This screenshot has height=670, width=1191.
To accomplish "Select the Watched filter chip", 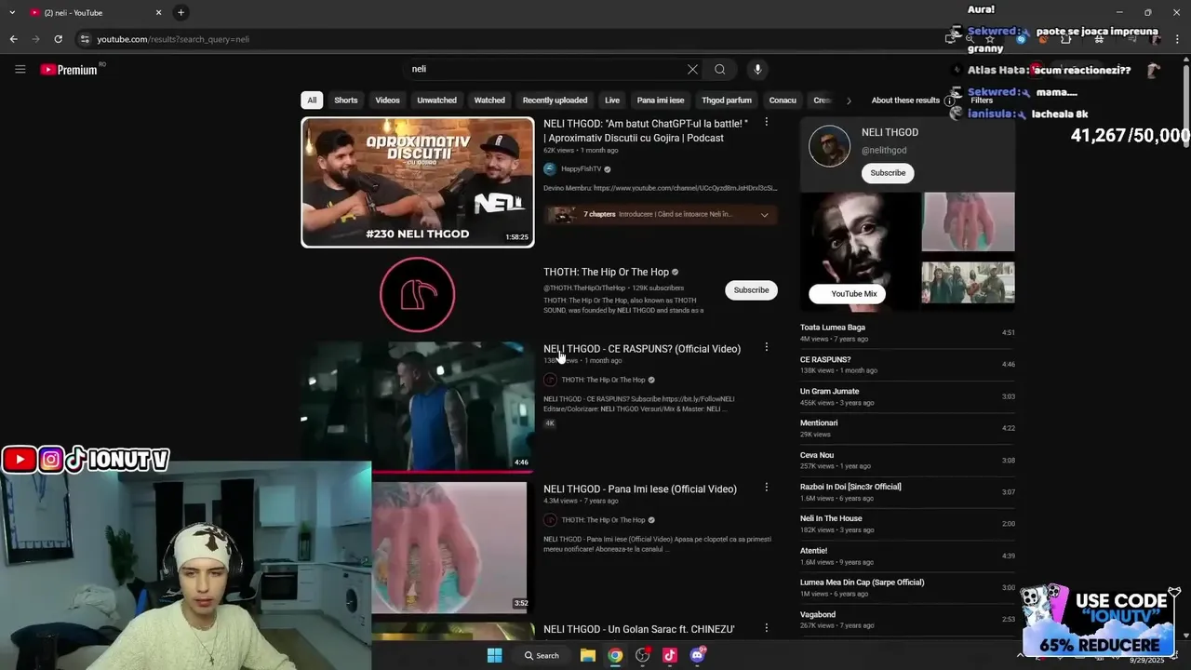I will [489, 100].
